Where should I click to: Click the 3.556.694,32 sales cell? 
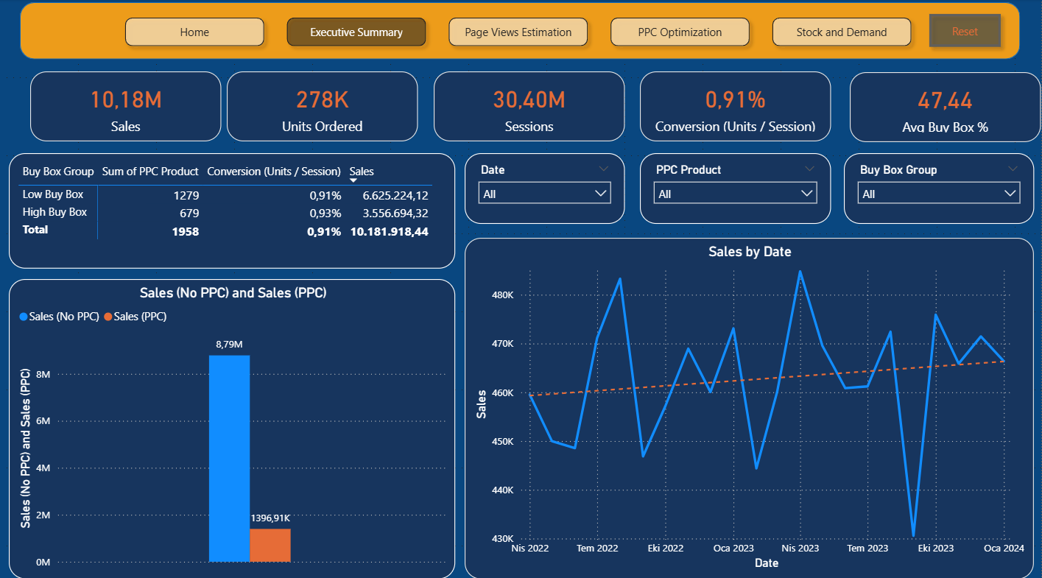(395, 214)
